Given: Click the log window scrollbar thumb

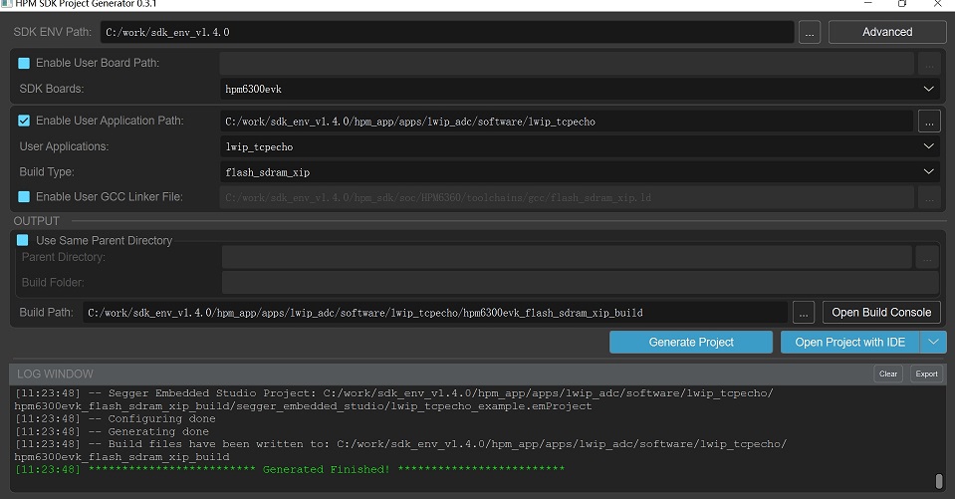Looking at the screenshot, I should pyautogui.click(x=938, y=481).
